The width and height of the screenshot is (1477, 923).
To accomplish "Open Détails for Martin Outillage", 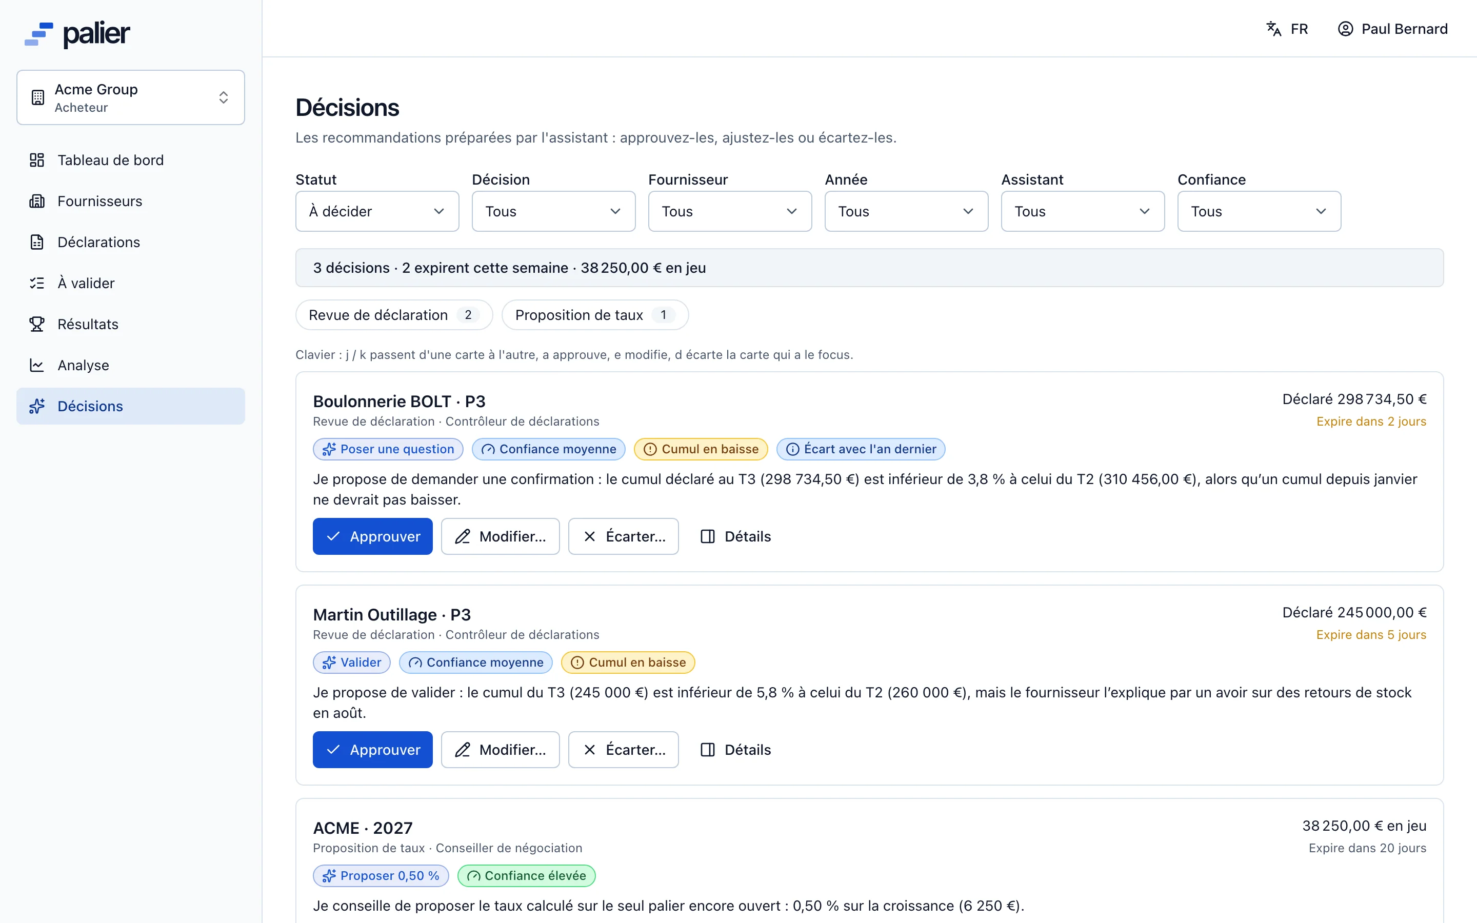I will (x=735, y=750).
